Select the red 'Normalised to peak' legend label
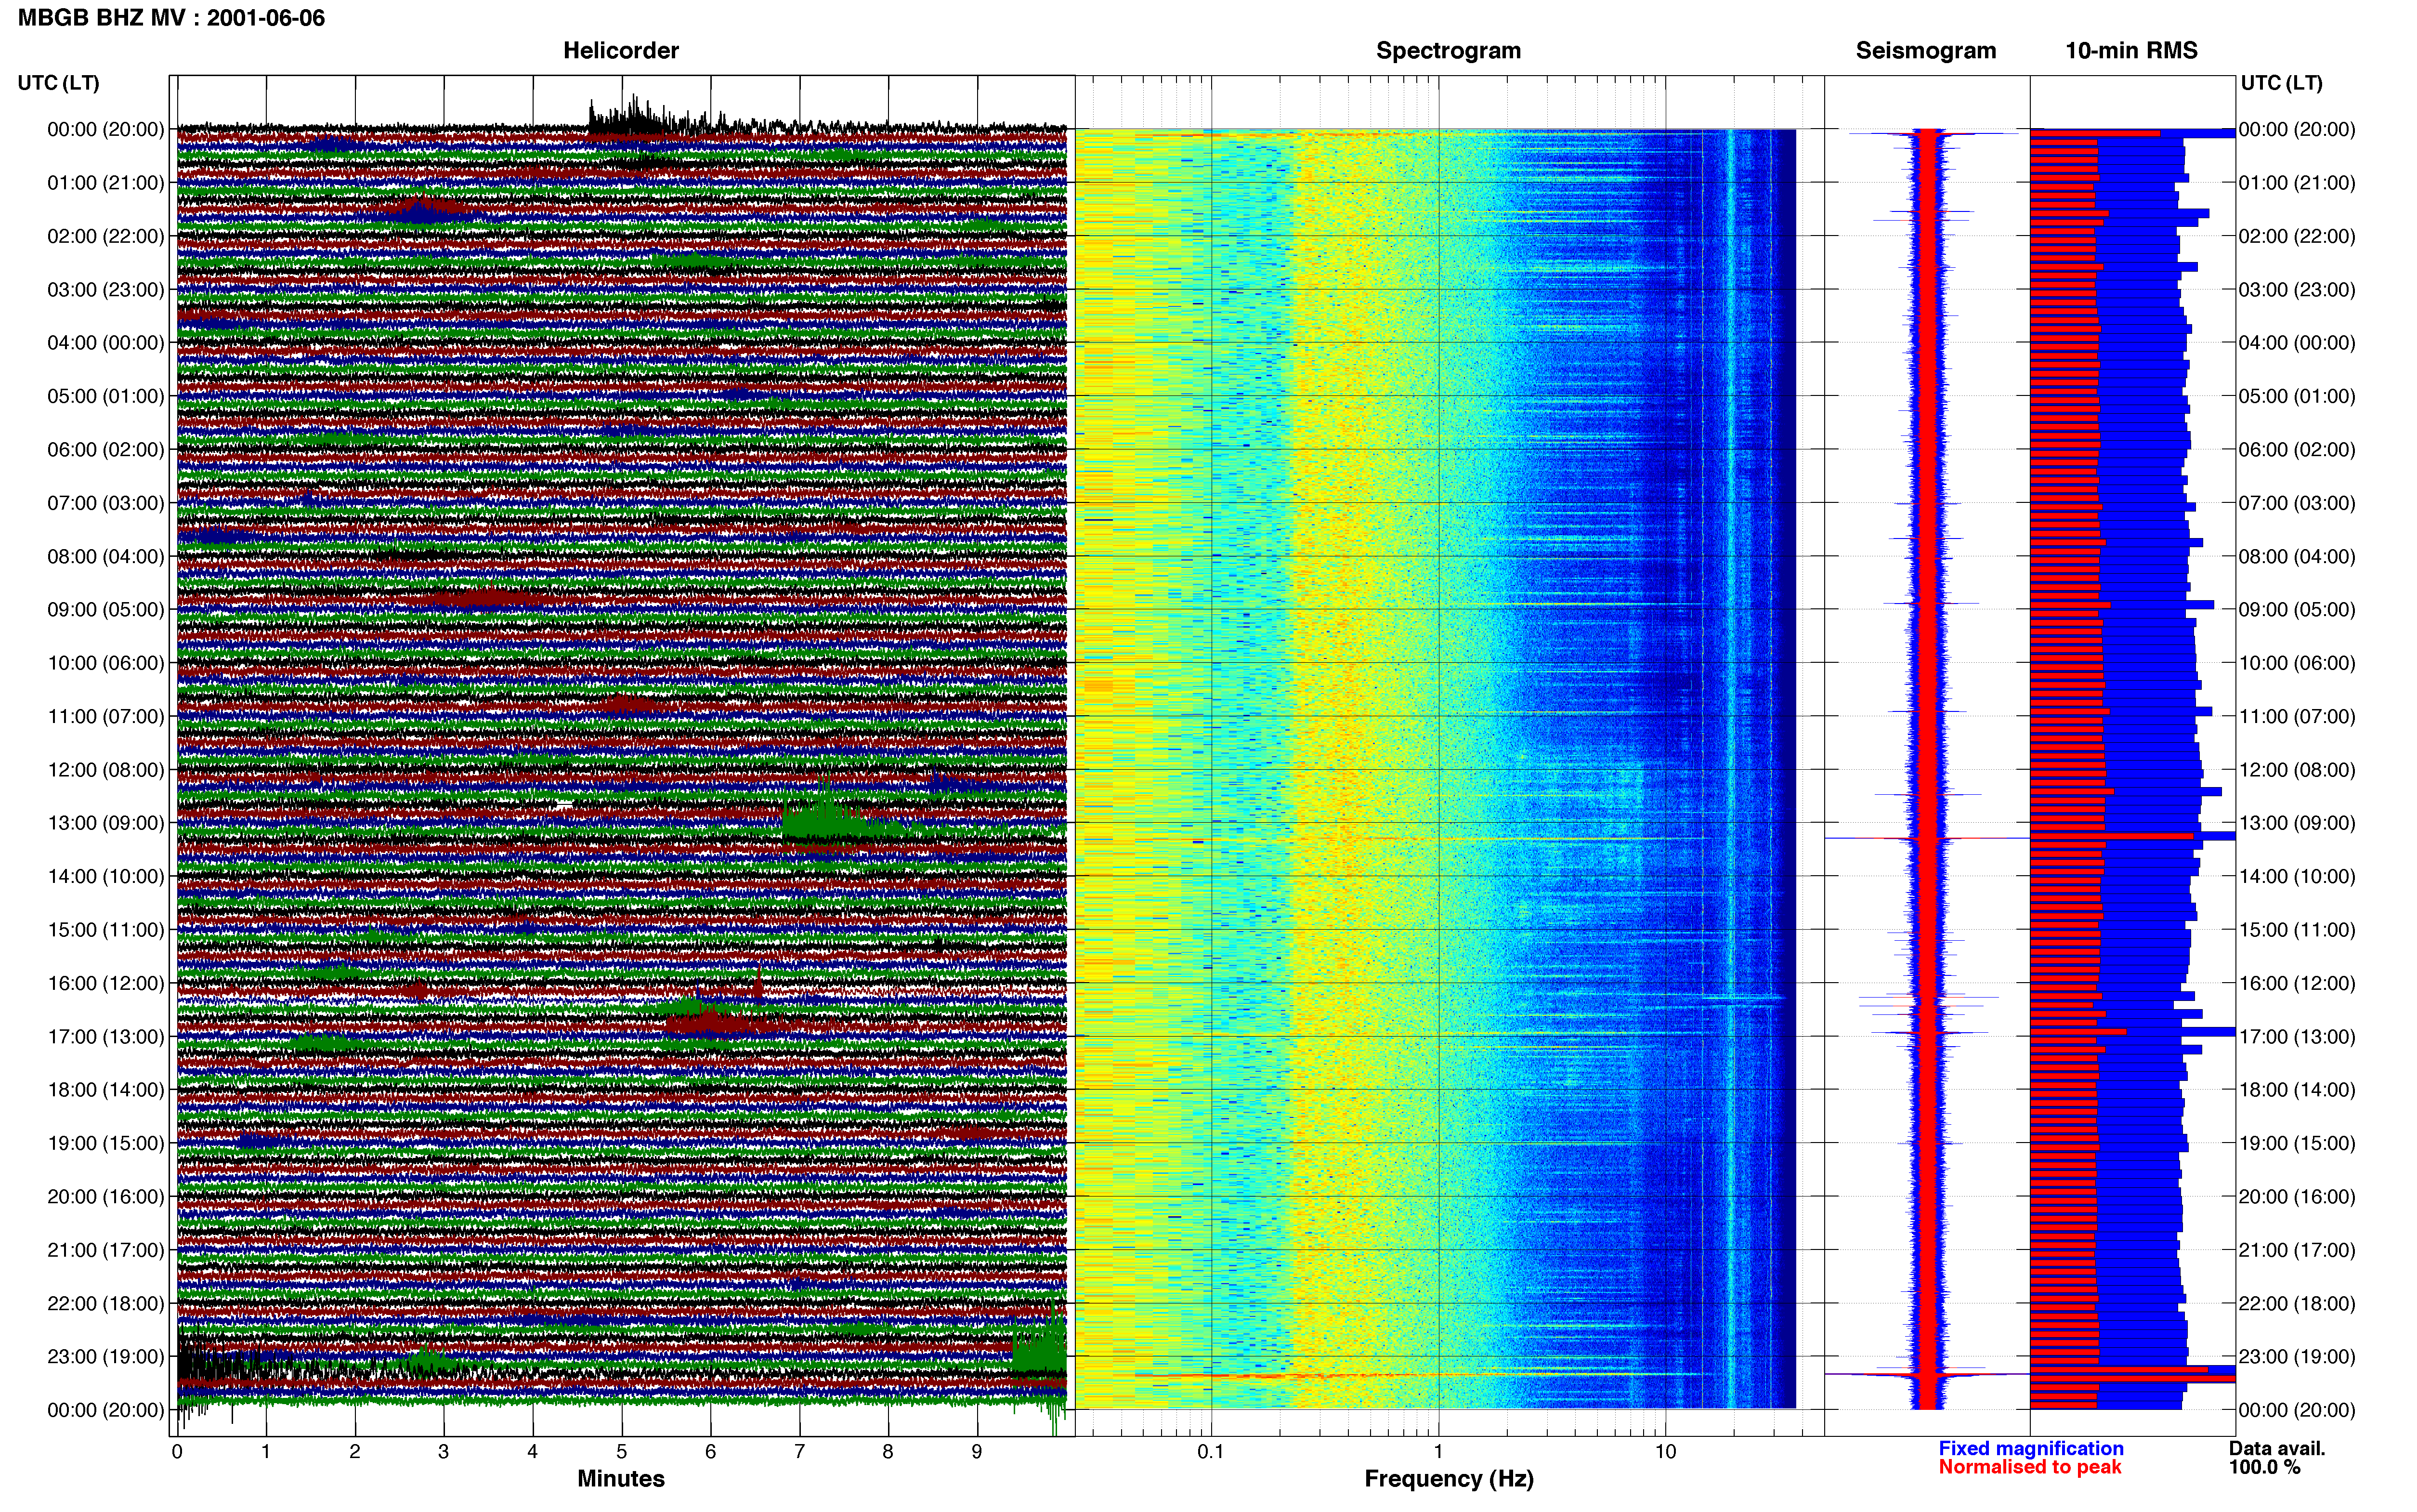2417x1512 pixels. point(2029,1468)
